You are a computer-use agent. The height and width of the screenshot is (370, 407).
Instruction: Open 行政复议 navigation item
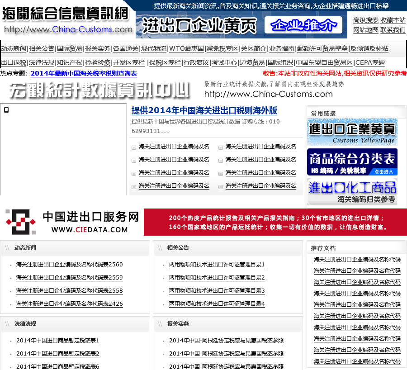(196, 62)
